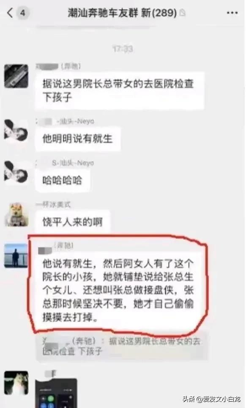Open the second couple avatar beside 哈哈哈哈

16,172
